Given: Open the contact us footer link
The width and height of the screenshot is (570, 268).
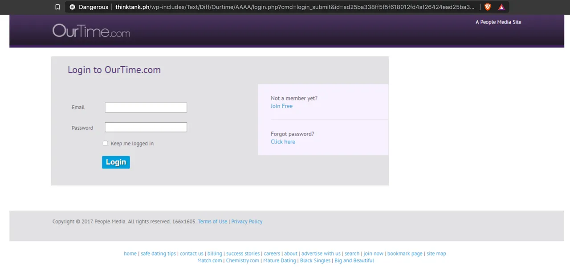Looking at the screenshot, I should (191, 254).
